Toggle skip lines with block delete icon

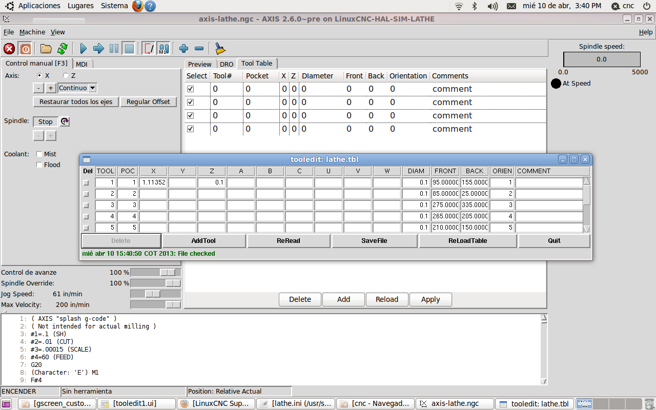(x=149, y=49)
